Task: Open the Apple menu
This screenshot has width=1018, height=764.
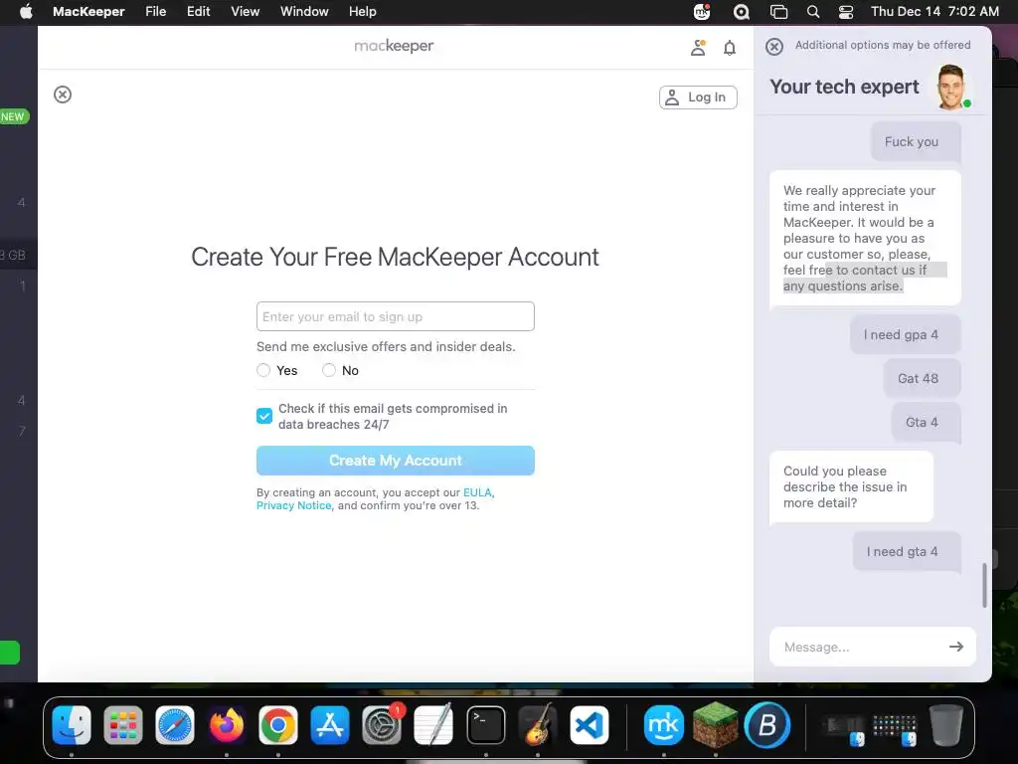Action: 26,12
